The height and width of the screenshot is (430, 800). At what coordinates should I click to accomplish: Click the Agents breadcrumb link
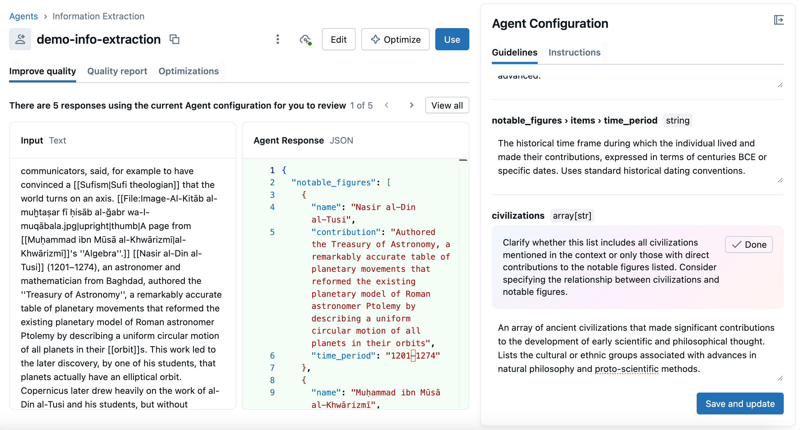(23, 16)
